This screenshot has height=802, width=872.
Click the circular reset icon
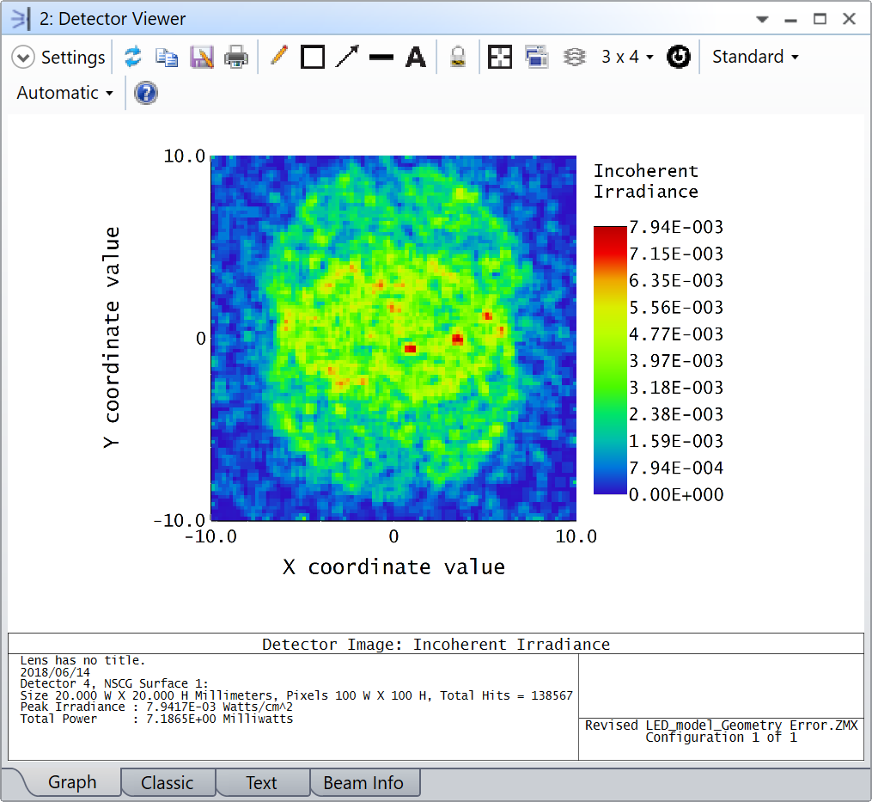[x=679, y=57]
